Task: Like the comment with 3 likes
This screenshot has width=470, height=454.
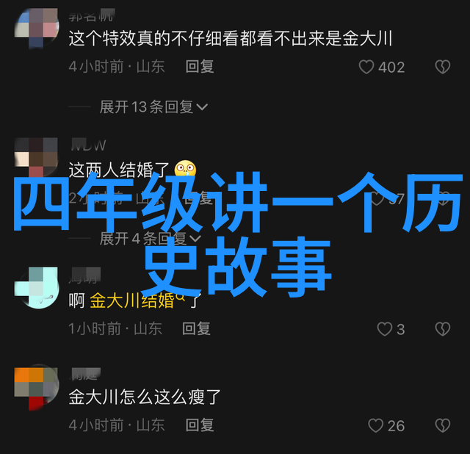Action: (385, 329)
